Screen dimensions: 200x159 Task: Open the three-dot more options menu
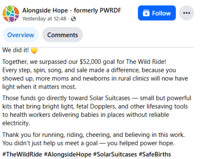[186, 13]
